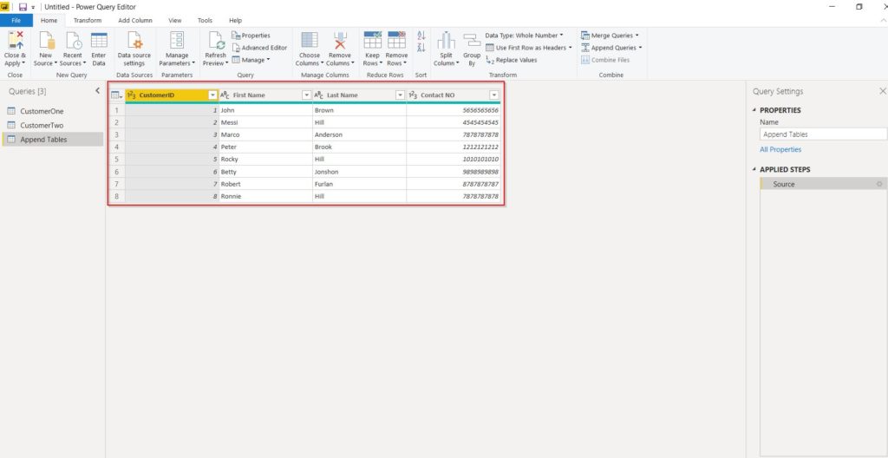Click the Source step gear icon
This screenshot has width=888, height=458.
(879, 184)
